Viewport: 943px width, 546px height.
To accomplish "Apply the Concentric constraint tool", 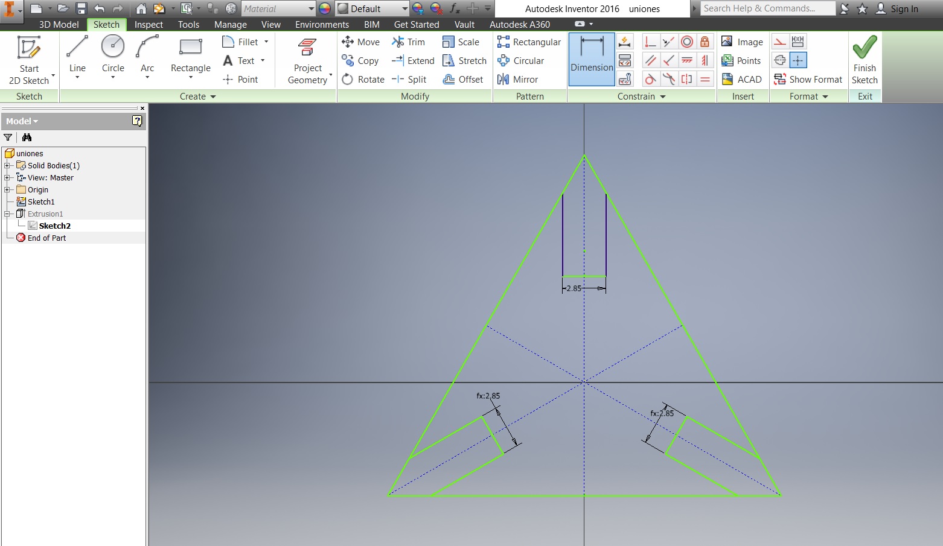I will (x=686, y=42).
